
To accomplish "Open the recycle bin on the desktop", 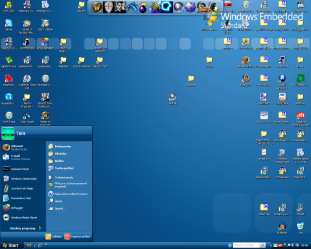I will (x=301, y=228).
